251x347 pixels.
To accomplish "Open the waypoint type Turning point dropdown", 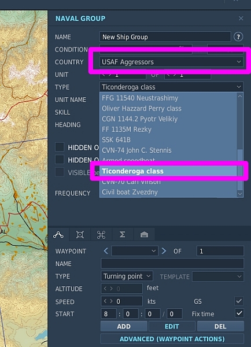I will point(127,276).
